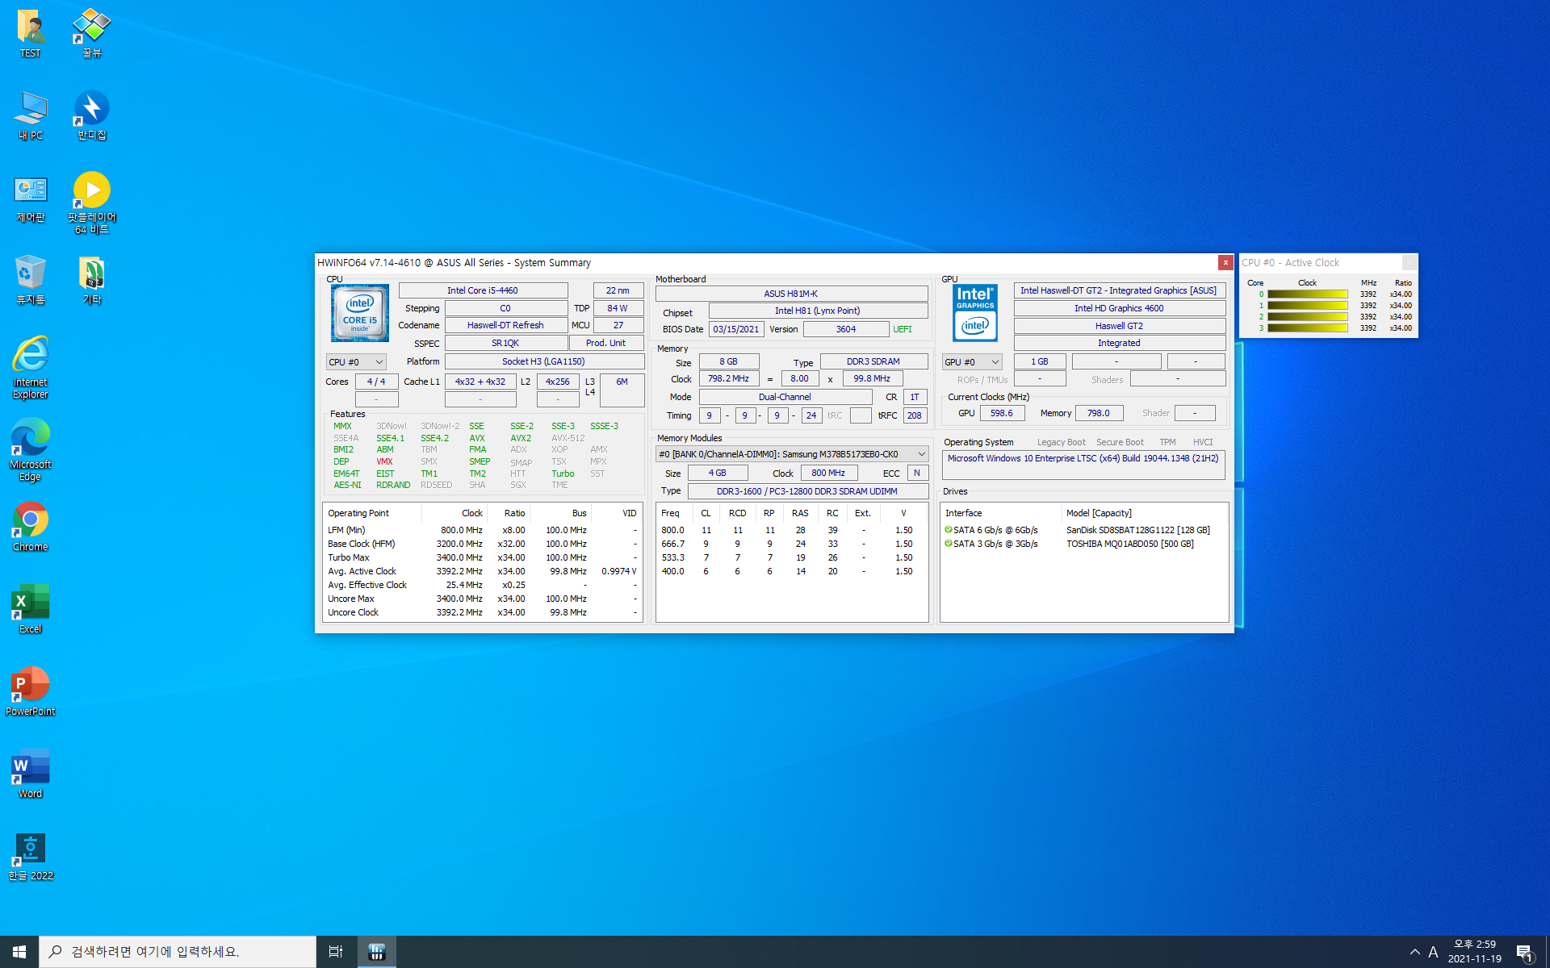Click the DDR3 SDRAM memory type field
The width and height of the screenshot is (1550, 968).
pyautogui.click(x=873, y=361)
